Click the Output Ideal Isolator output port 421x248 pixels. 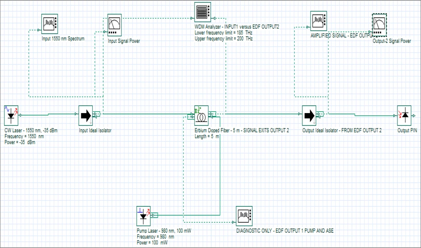(x=320, y=114)
